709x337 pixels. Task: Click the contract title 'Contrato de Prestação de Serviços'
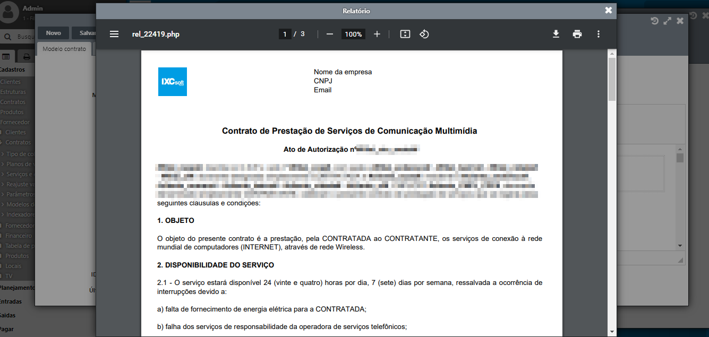click(349, 131)
